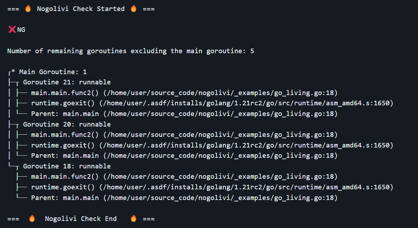This screenshot has height=228, width=418.
Task: Select the Goroutine 18: runnable node
Action: tap(67, 166)
